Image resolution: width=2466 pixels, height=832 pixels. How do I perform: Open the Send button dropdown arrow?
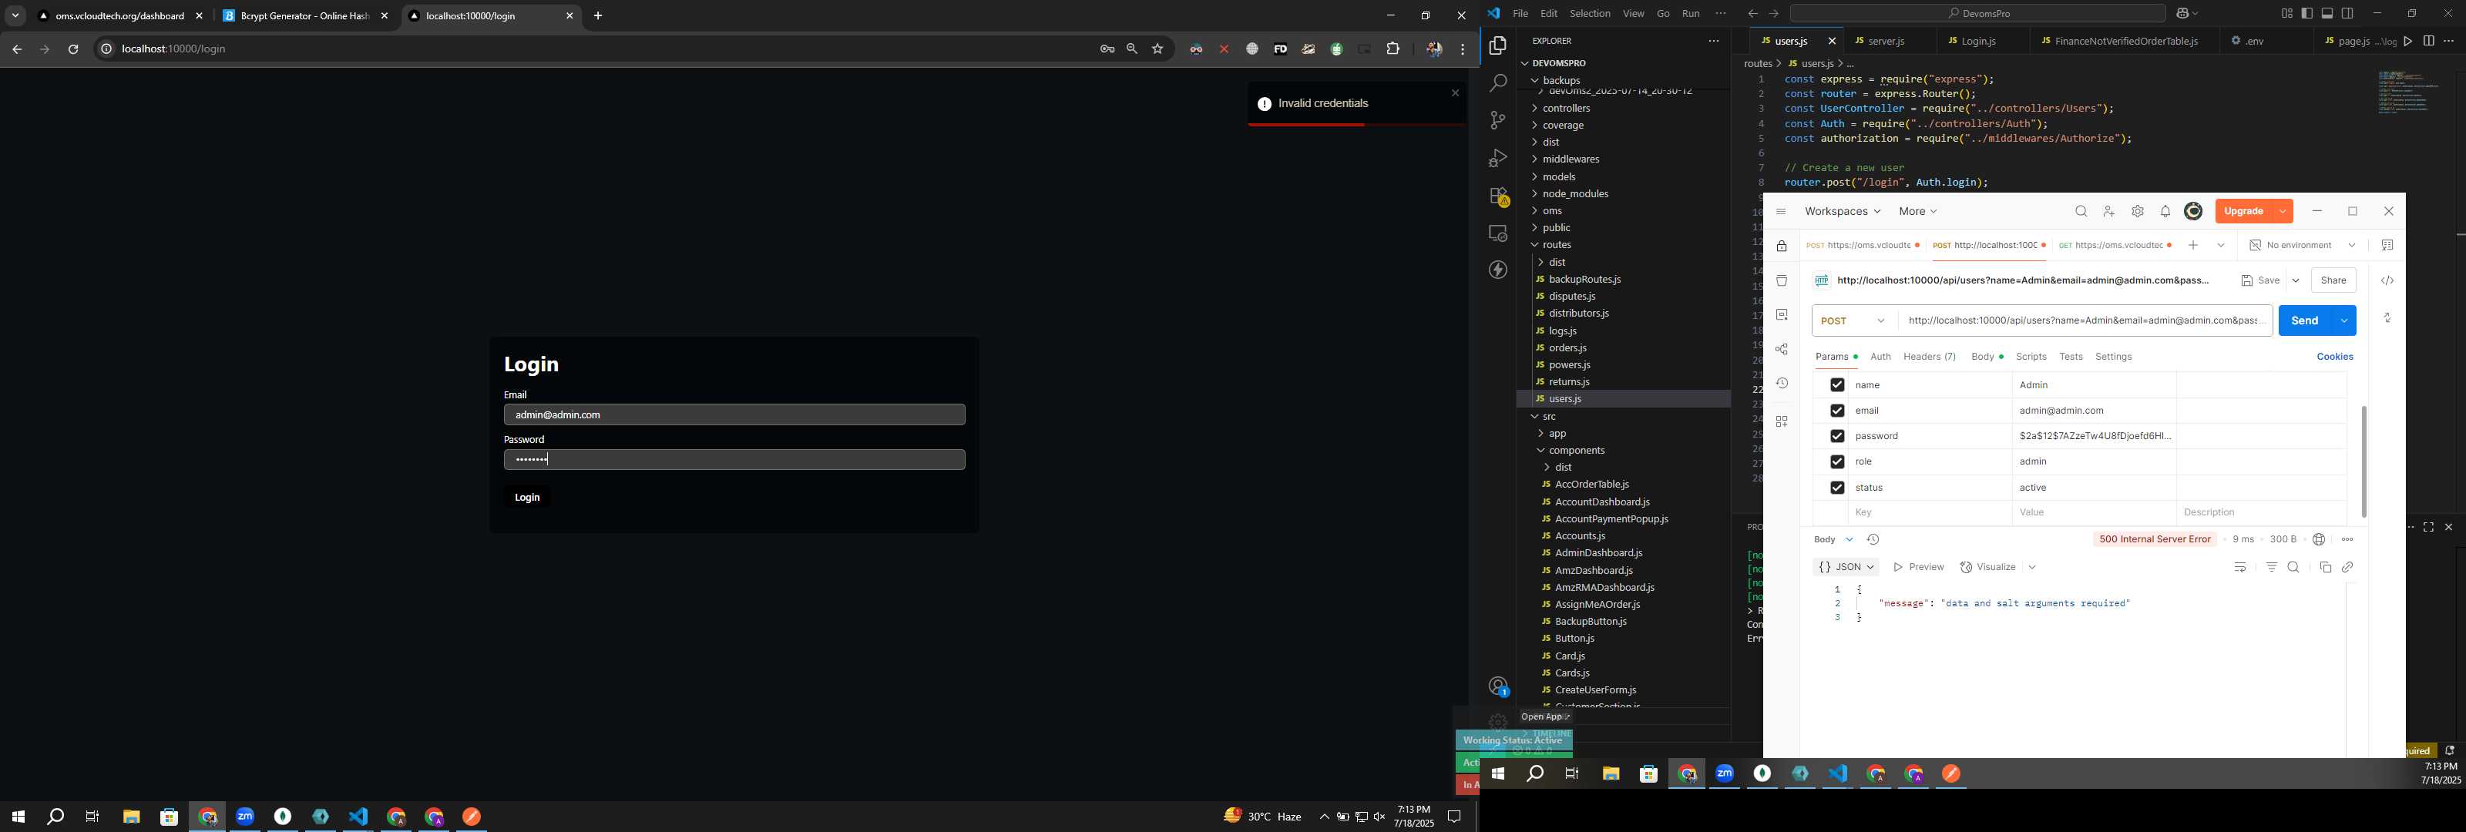(x=2343, y=320)
